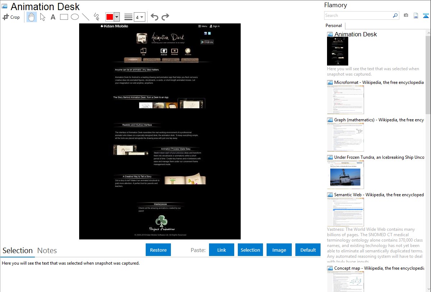The height and width of the screenshot is (292, 431).
Task: Open Animation Desk snapshot thumbnail in sidebar
Action: point(337,51)
